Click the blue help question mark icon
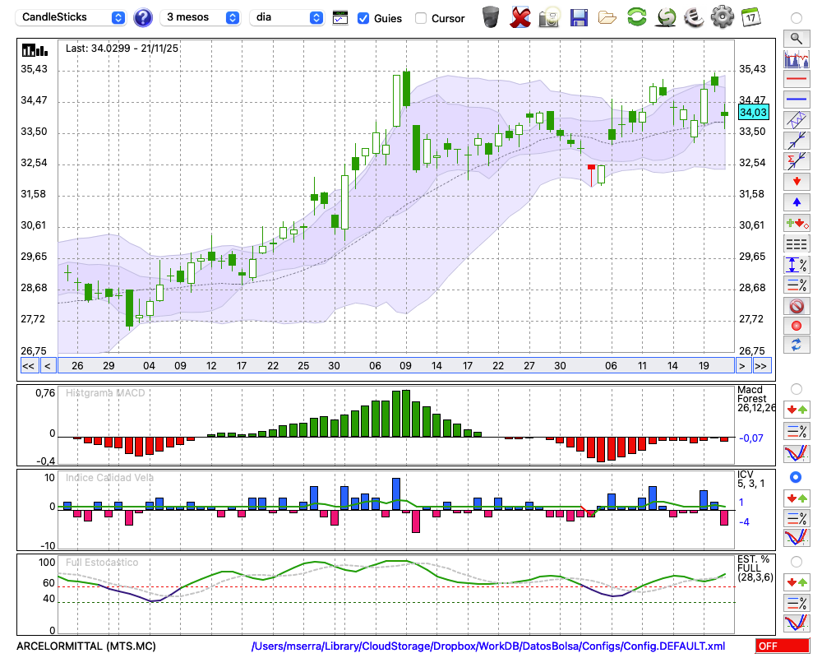This screenshot has width=822, height=658. (x=143, y=17)
